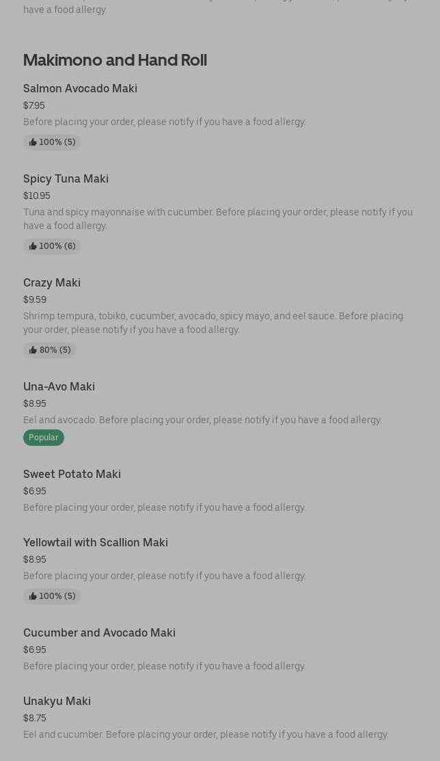Click thumbs-up rating icon for Spicy Tuna Maki
This screenshot has height=761, width=440.
33,246
